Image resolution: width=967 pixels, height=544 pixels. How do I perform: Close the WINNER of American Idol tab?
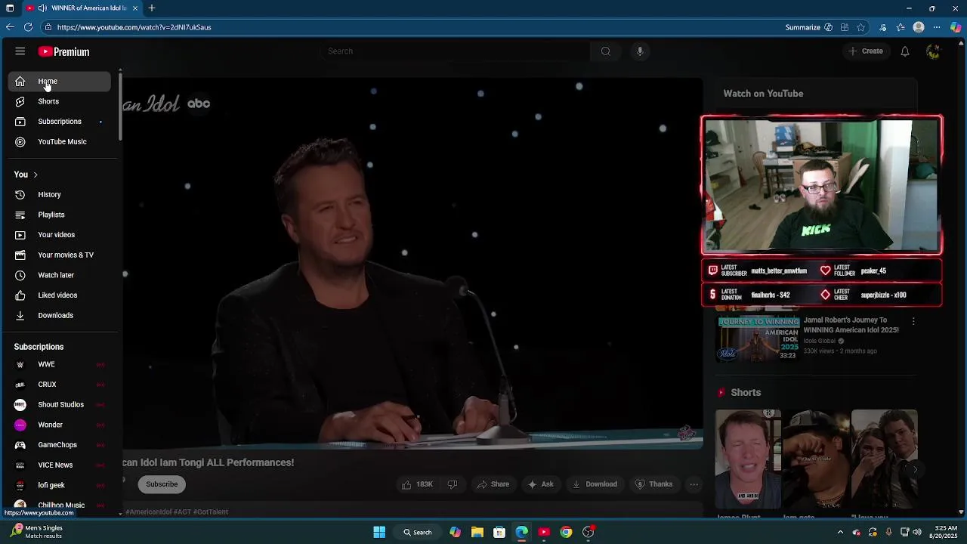[x=135, y=8]
